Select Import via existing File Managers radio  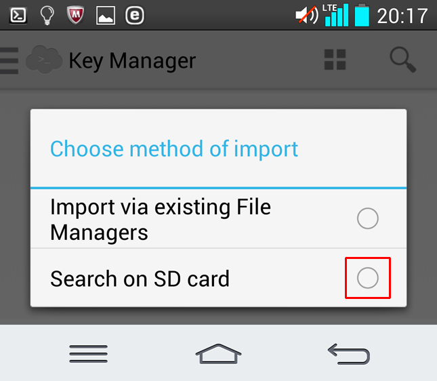click(367, 218)
